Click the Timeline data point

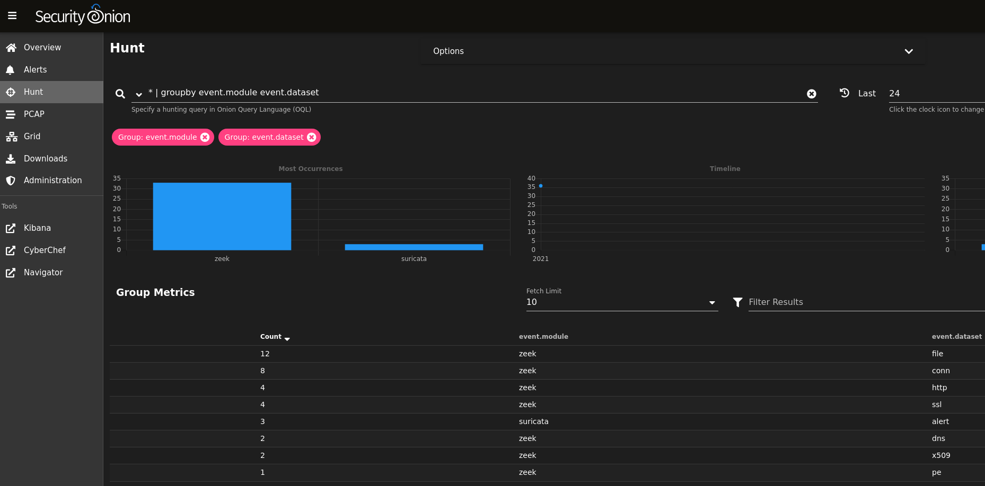tap(541, 186)
